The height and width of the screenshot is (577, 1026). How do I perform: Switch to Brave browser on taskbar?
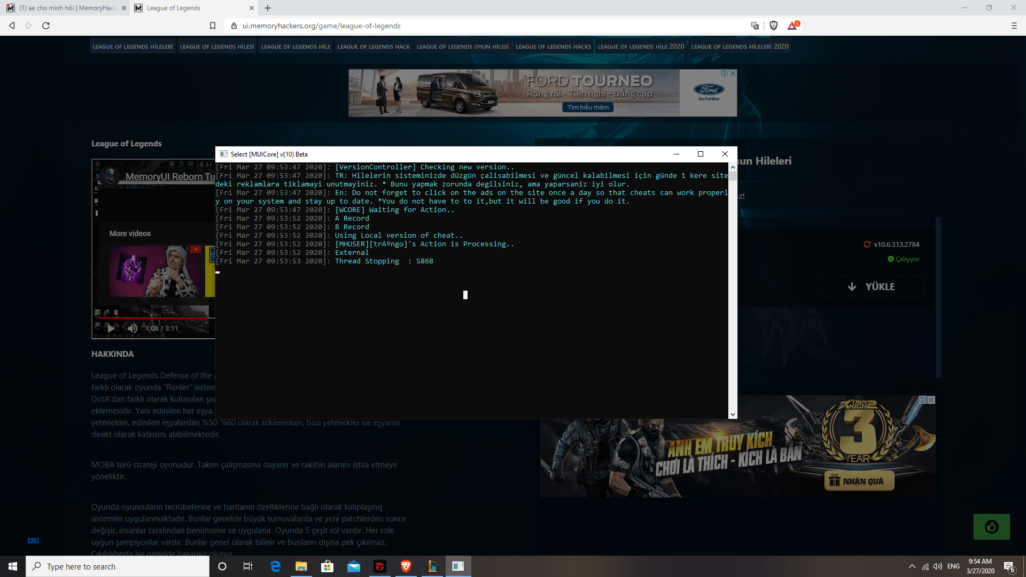pos(406,566)
